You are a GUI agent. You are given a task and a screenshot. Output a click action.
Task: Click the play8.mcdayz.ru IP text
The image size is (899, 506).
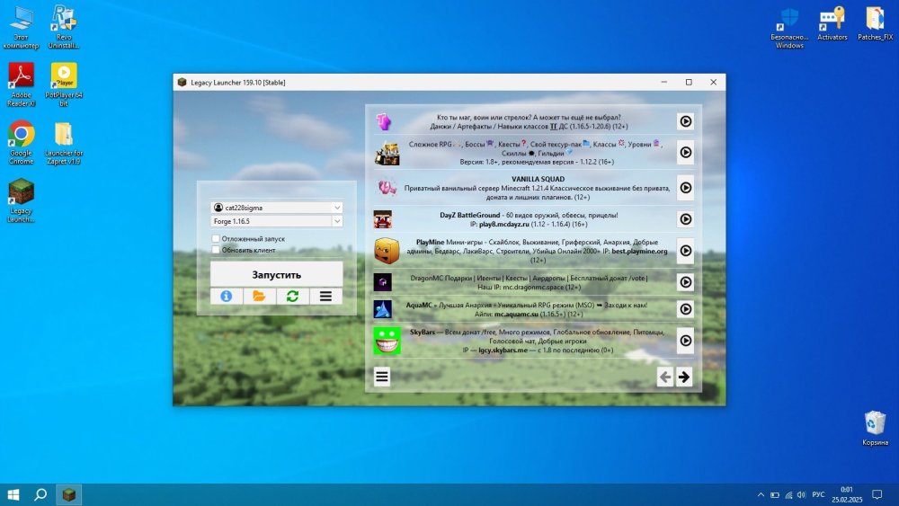[504, 224]
